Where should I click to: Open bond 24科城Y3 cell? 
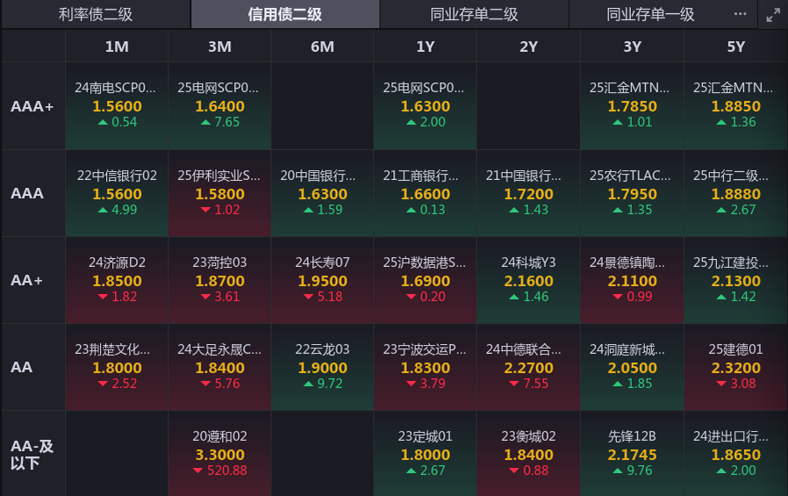[528, 280]
